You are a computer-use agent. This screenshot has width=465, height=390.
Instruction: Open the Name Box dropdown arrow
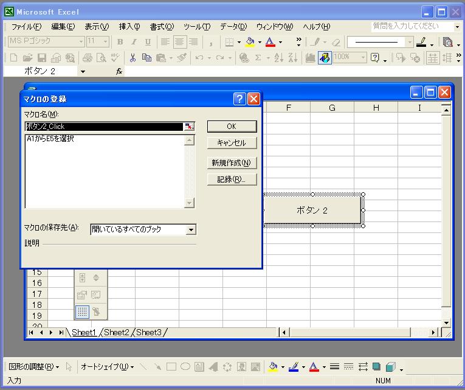click(x=83, y=72)
